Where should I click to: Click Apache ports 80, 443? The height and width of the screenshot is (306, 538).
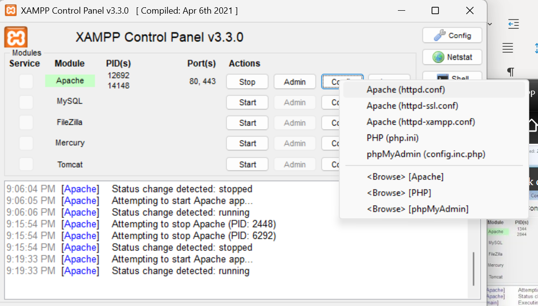[x=203, y=81]
